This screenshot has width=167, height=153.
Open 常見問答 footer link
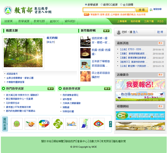106,141
